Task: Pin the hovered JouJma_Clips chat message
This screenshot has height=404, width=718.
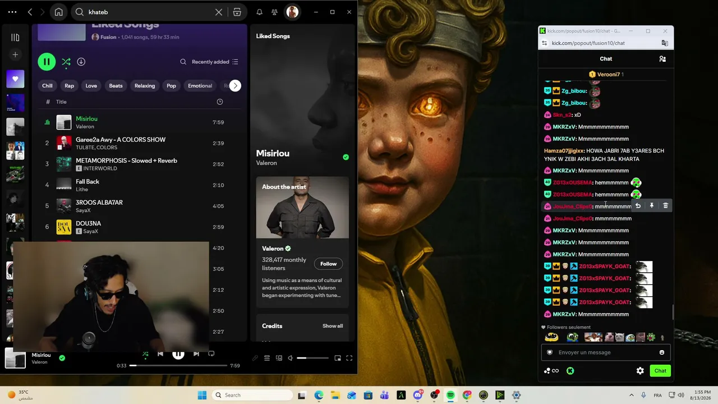Action: [x=651, y=206]
